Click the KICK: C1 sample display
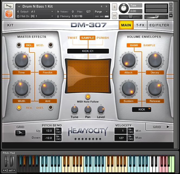 [x=88, y=51]
